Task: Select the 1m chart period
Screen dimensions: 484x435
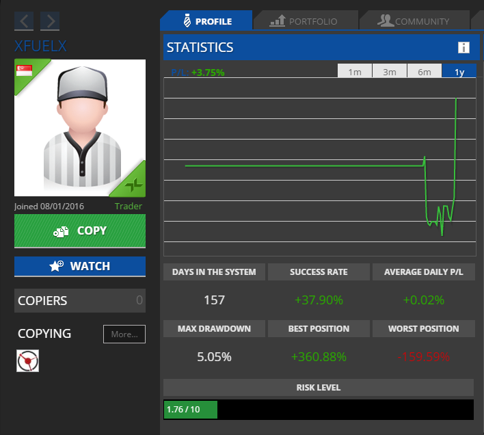Action: pos(355,72)
